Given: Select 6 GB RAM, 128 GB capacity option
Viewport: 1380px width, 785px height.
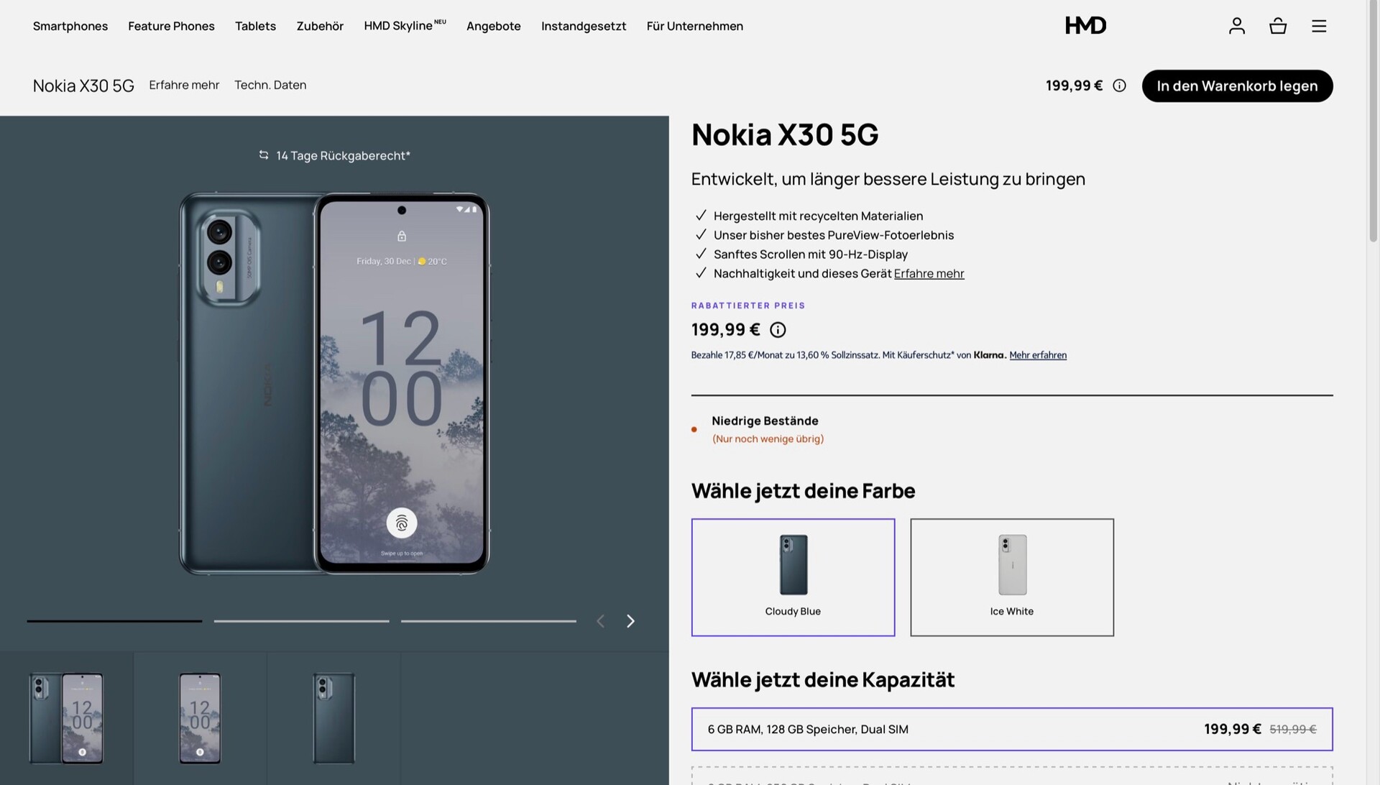Looking at the screenshot, I should pyautogui.click(x=1011, y=729).
